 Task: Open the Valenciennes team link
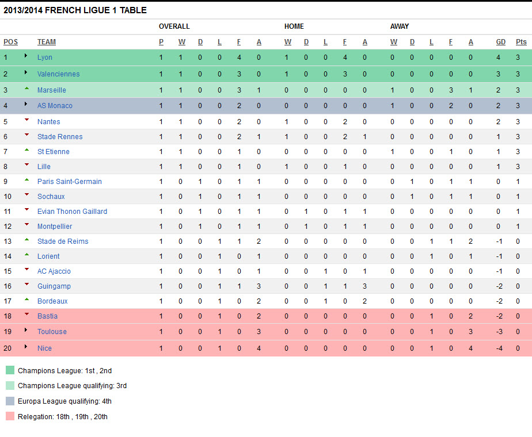pos(58,74)
